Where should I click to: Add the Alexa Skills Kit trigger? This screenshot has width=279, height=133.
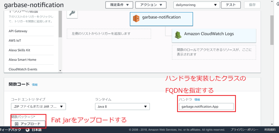point(19,50)
